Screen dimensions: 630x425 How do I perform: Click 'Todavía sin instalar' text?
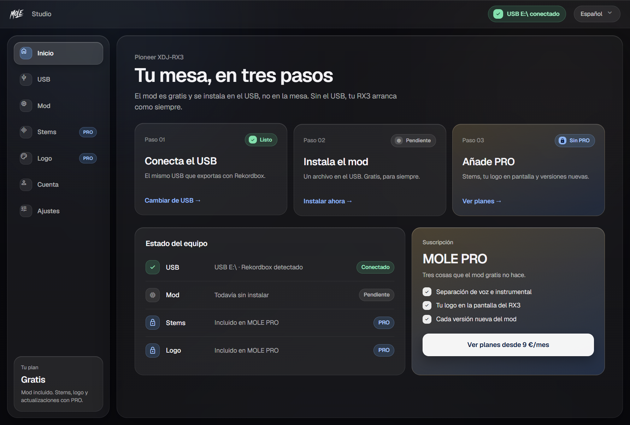coord(242,295)
